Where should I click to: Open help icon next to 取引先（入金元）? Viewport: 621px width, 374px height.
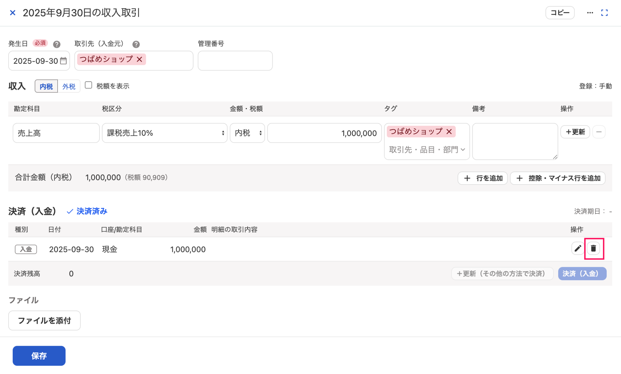136,44
